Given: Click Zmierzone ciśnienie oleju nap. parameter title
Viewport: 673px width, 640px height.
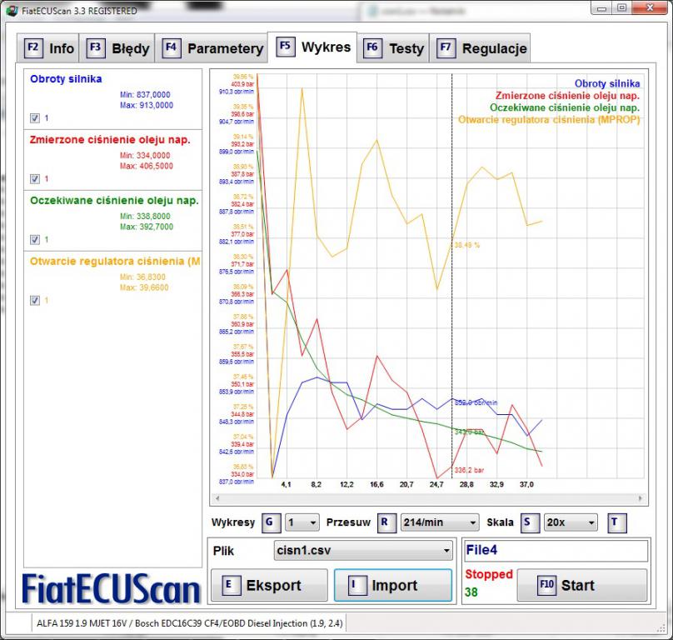Looking at the screenshot, I should coord(110,140).
